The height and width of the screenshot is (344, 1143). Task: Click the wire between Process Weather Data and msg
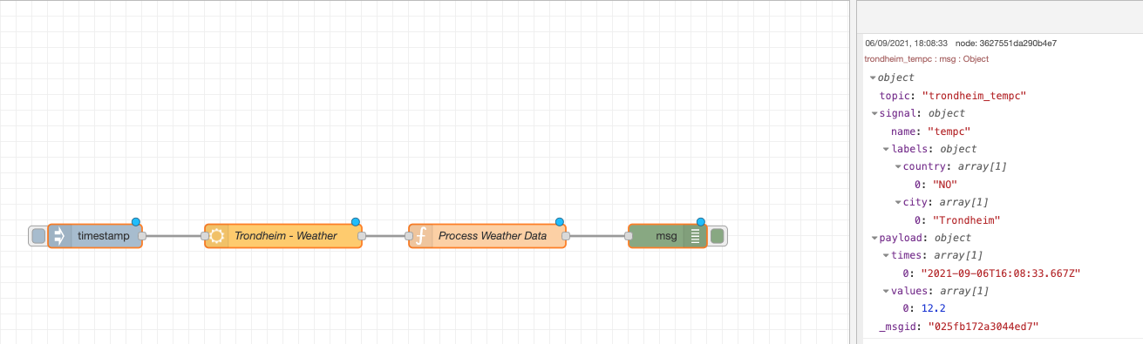(x=597, y=236)
